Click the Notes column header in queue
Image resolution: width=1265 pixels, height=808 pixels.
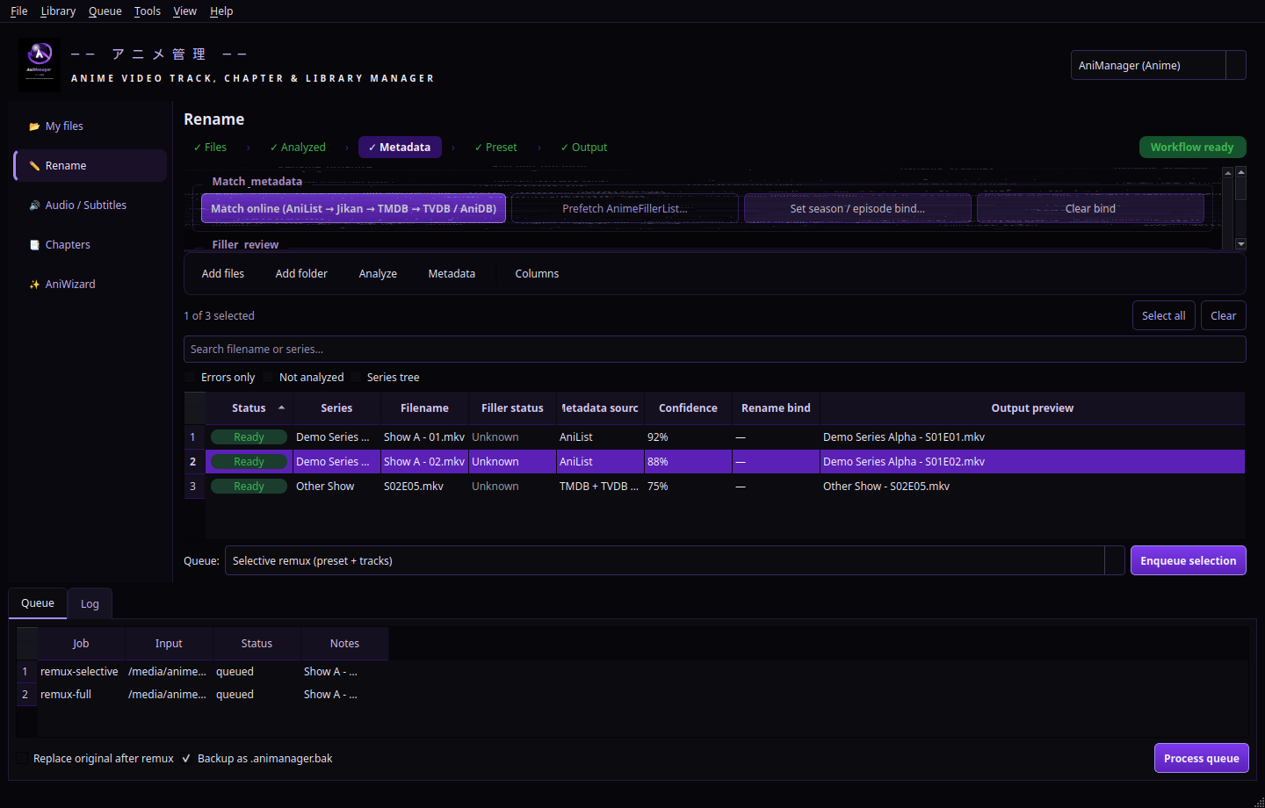(344, 644)
